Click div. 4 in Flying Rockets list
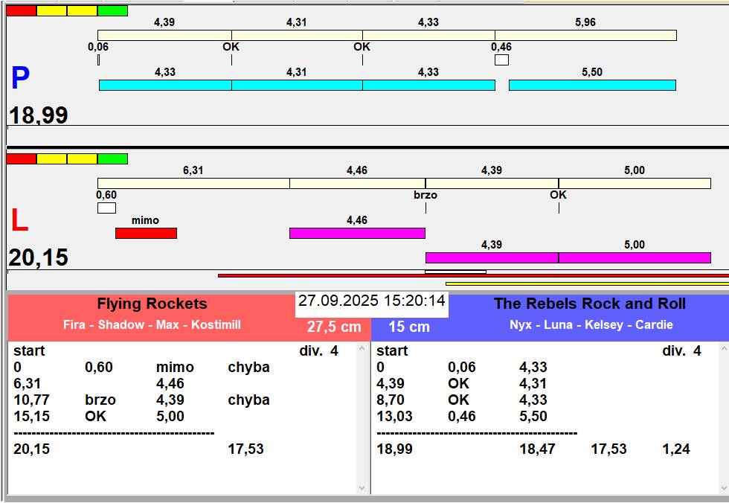This screenshot has height=503, width=729. click(319, 351)
